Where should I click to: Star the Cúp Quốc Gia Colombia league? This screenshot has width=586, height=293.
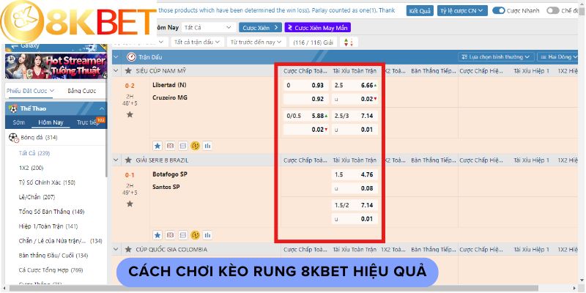(x=128, y=249)
